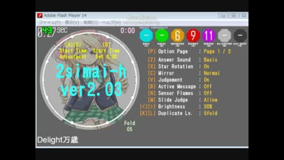This screenshot has height=160, width=284.
Task: Change Answer Sound Basis value
Action: 210,60
